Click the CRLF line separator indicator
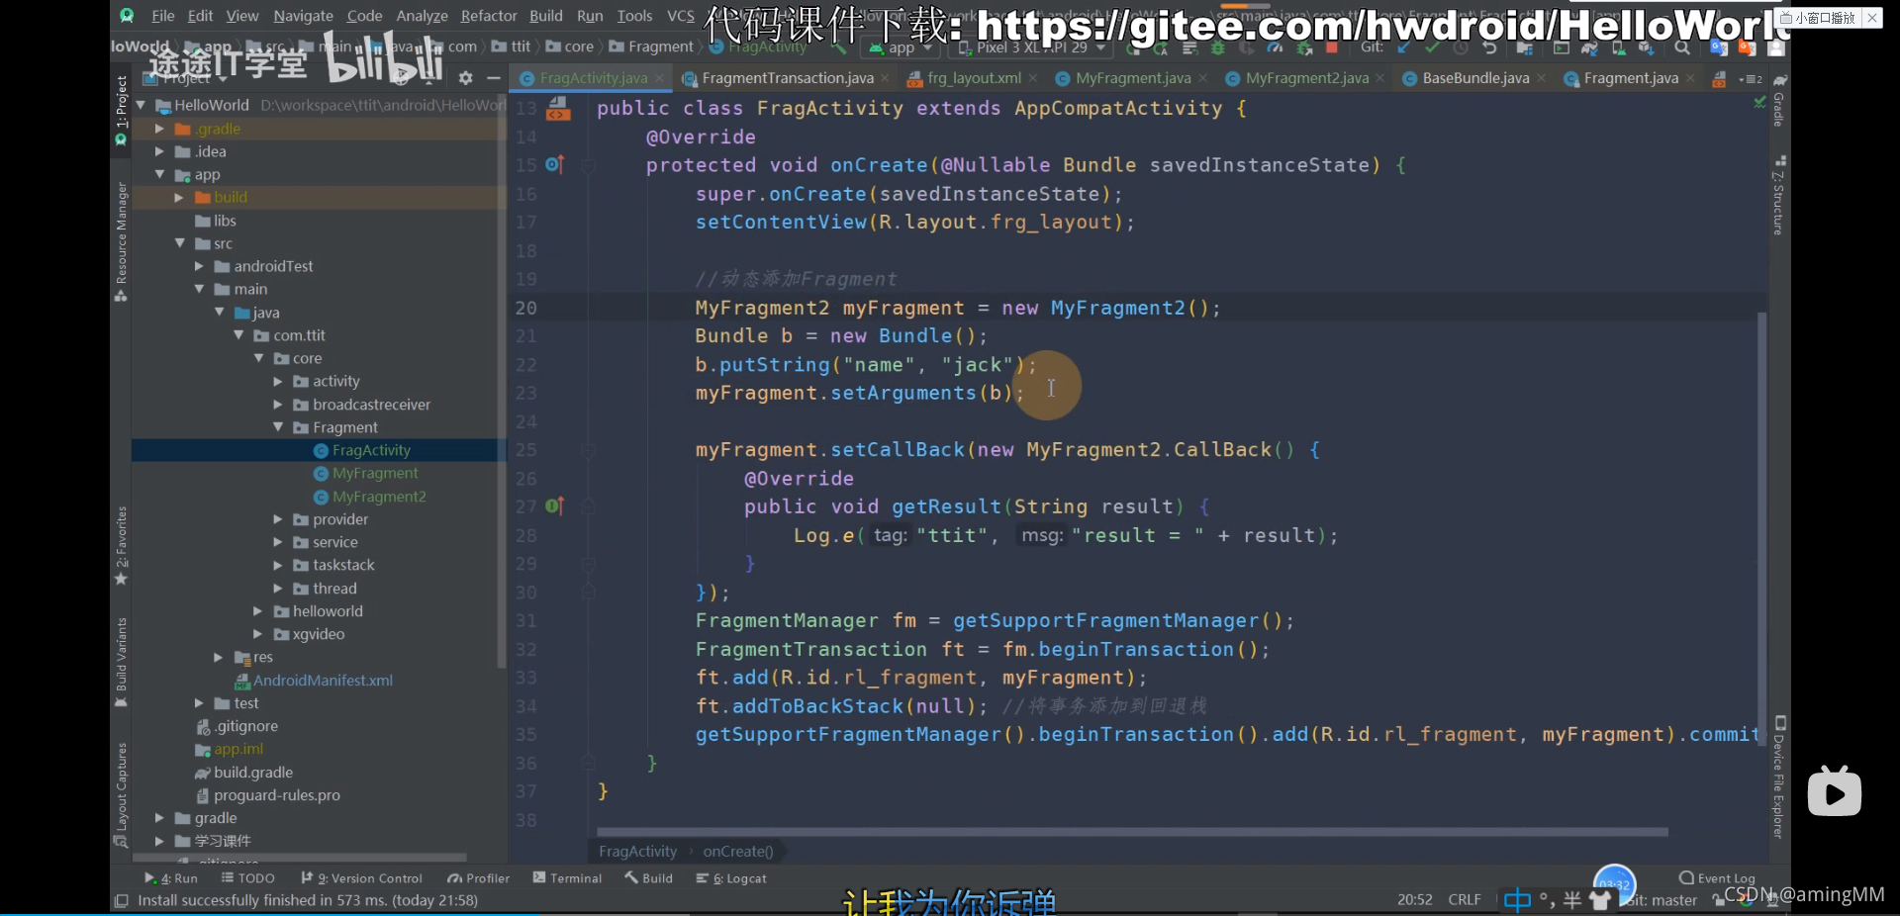1900x916 pixels. point(1465,900)
